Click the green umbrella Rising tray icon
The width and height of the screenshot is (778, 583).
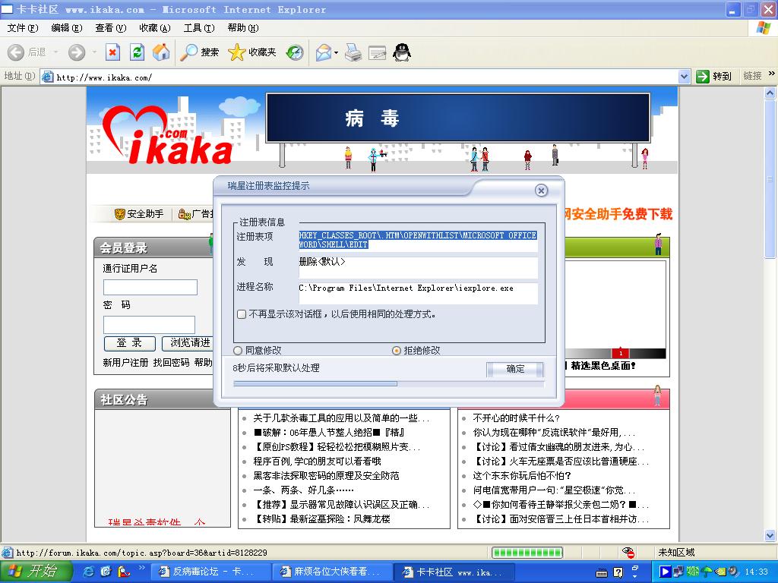706,572
